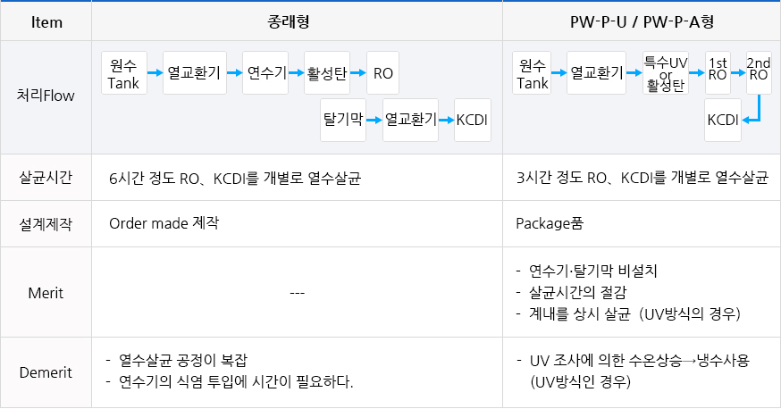
Task: Click the 살균시간 row label
Action: pos(46,177)
